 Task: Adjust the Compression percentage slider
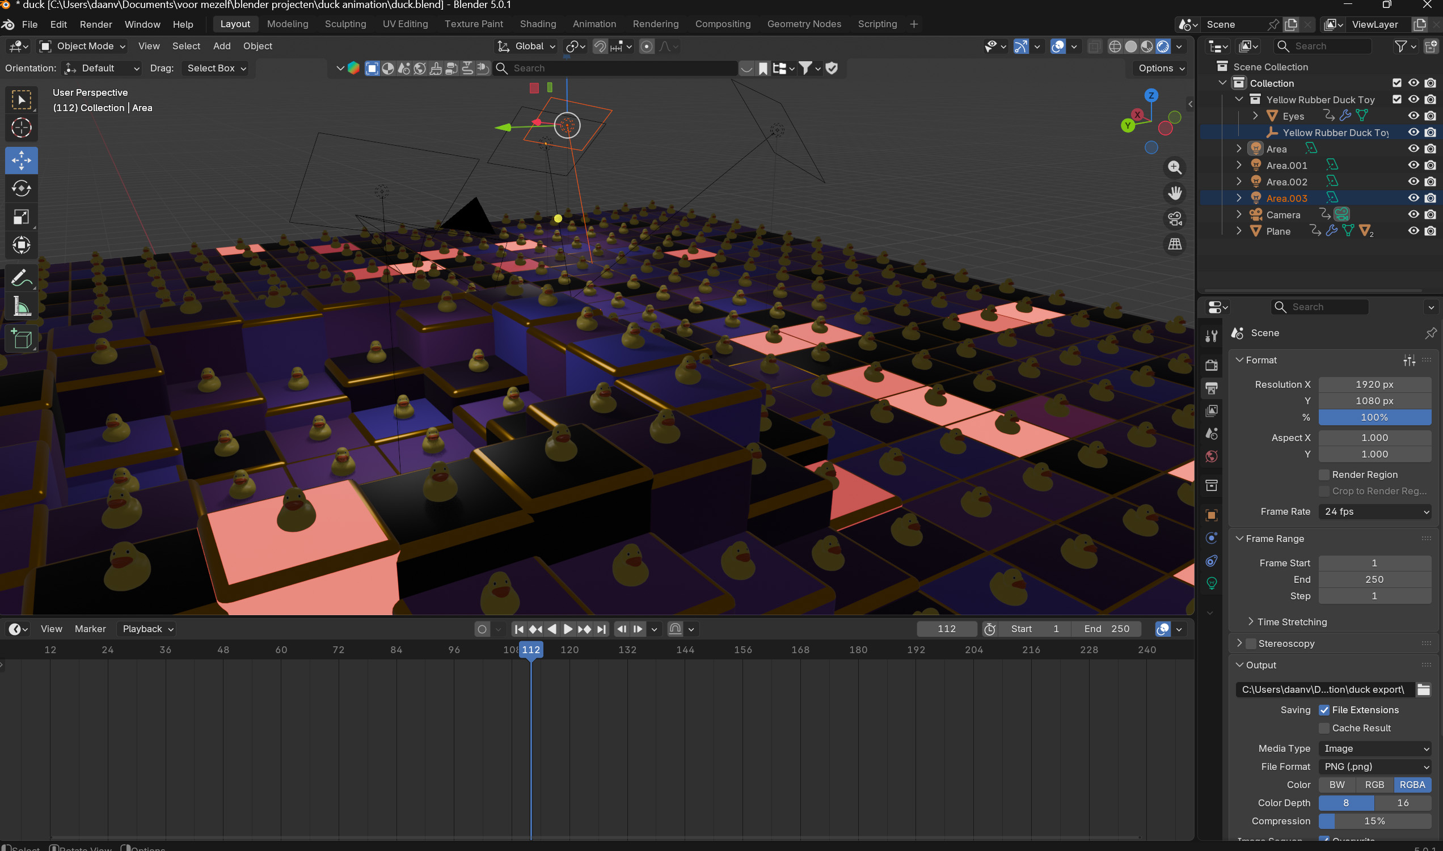1374,821
